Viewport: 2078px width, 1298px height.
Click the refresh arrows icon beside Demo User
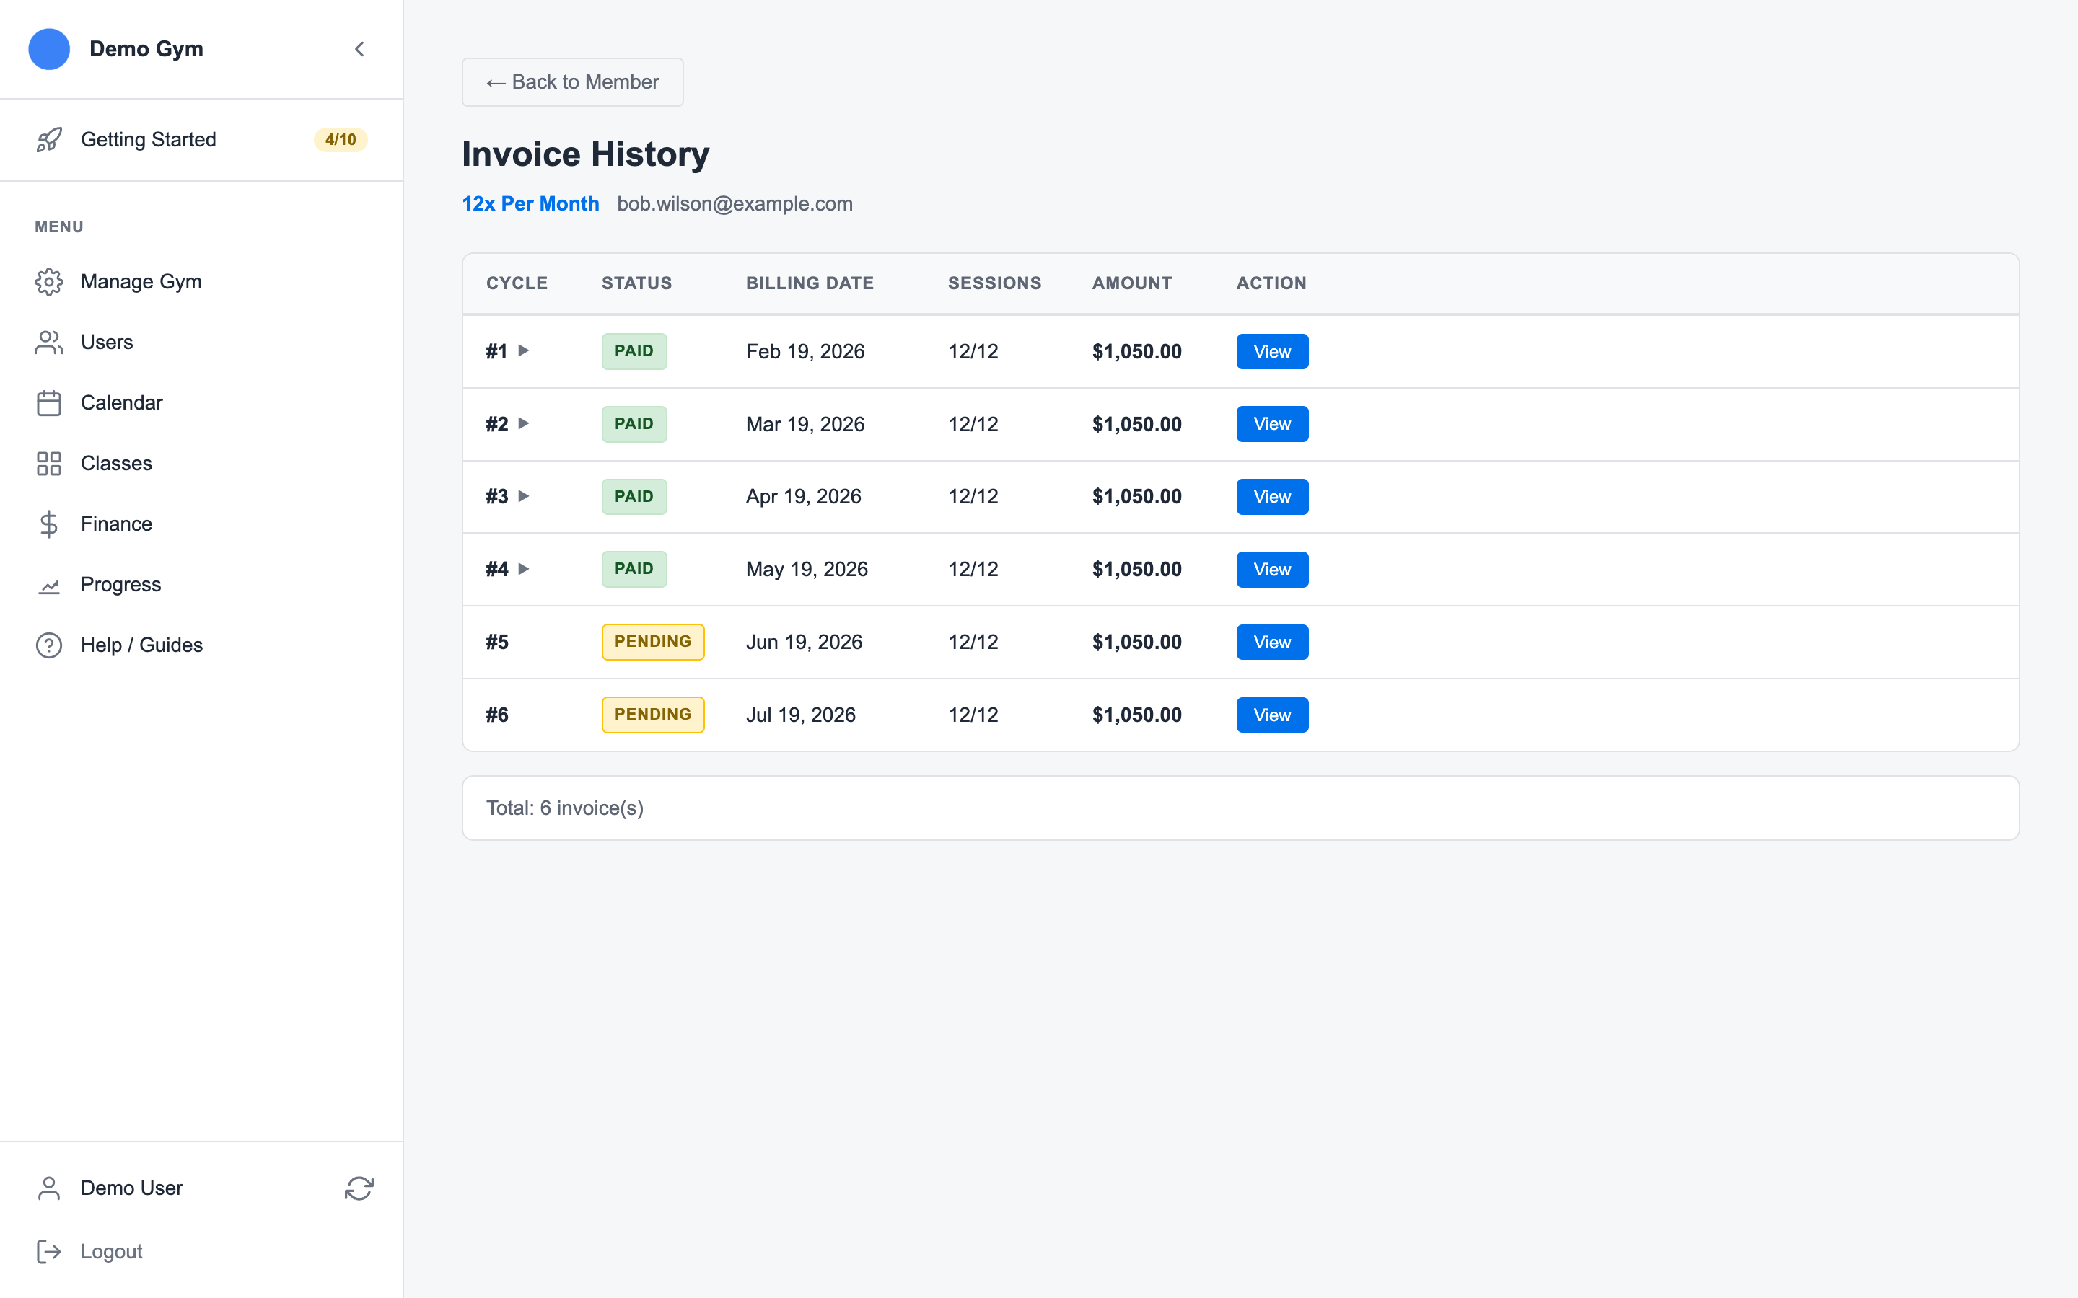(x=359, y=1188)
